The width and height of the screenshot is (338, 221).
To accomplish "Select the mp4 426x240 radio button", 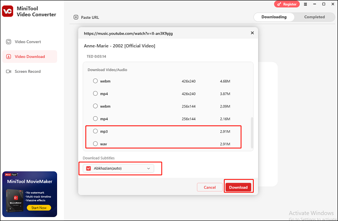I will 95,93.
